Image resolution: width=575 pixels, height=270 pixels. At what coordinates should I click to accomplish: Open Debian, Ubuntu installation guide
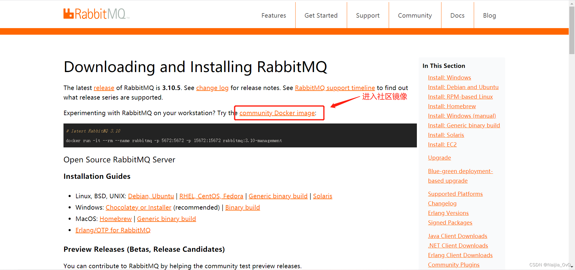(151, 196)
